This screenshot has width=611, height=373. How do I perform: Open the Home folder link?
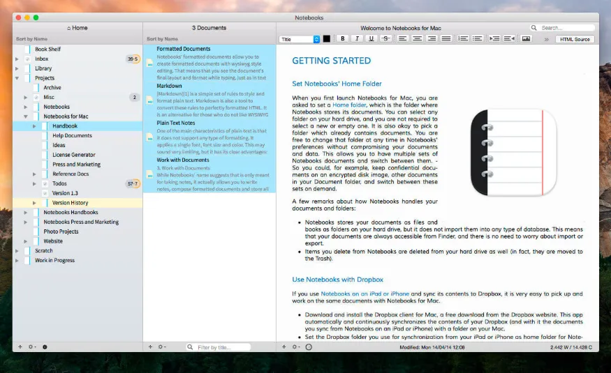coord(349,105)
